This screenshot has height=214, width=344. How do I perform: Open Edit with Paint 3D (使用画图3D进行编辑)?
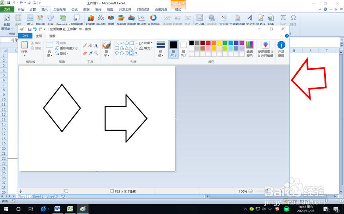coord(266,49)
